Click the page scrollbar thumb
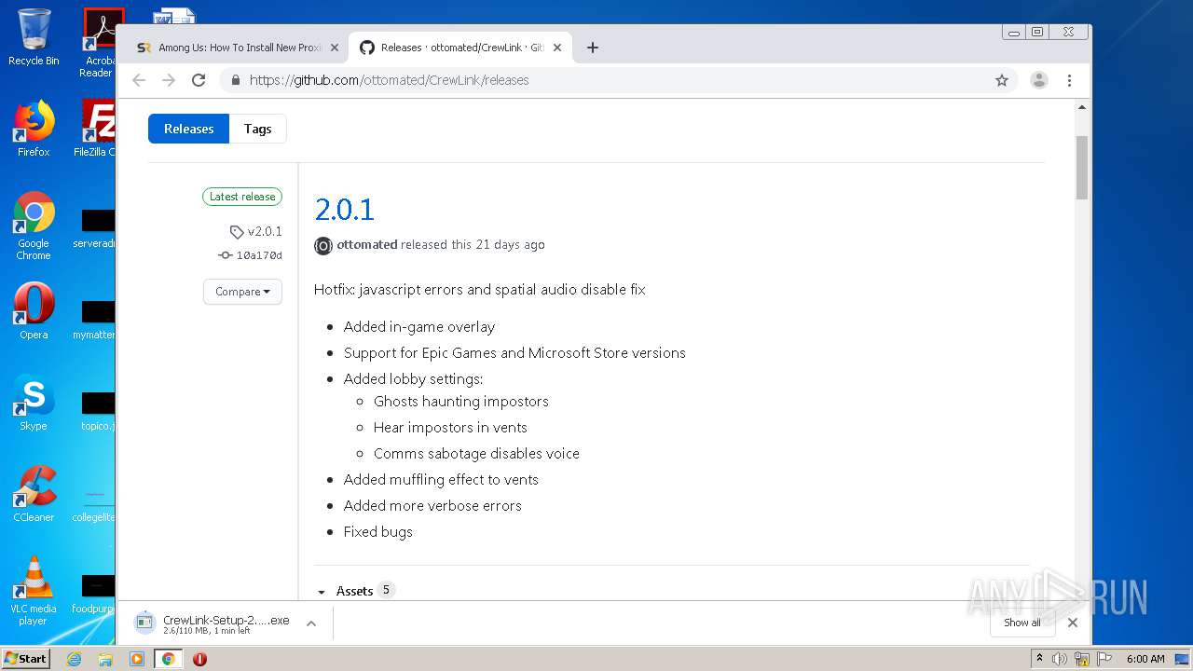This screenshot has height=671, width=1193. (x=1081, y=168)
